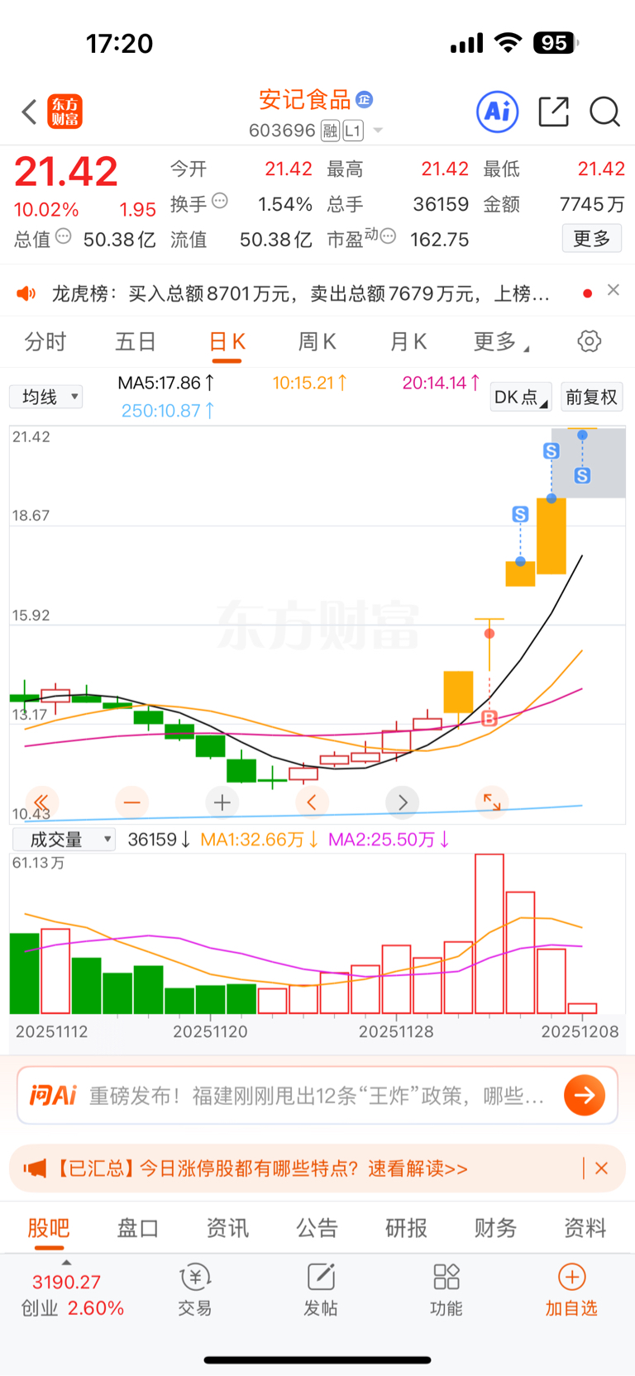
Task: Zoom out chart with minus button
Action: click(132, 802)
